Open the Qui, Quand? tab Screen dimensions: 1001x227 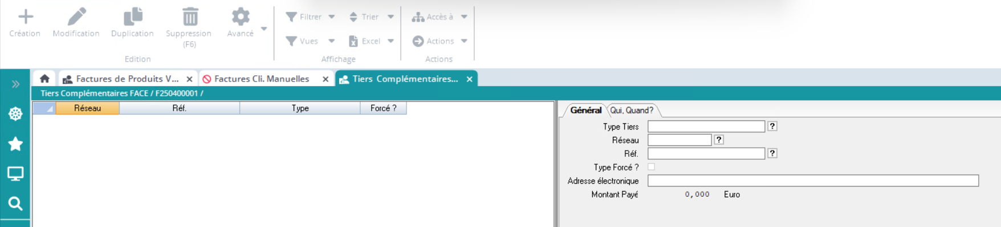632,110
